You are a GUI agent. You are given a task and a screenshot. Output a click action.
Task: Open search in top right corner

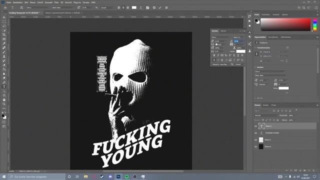pyautogui.click(x=304, y=7)
